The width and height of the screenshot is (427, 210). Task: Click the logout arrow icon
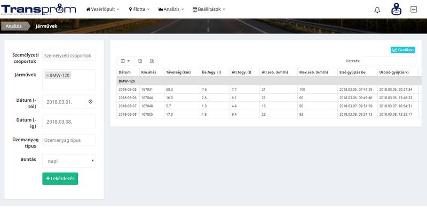coord(413,10)
